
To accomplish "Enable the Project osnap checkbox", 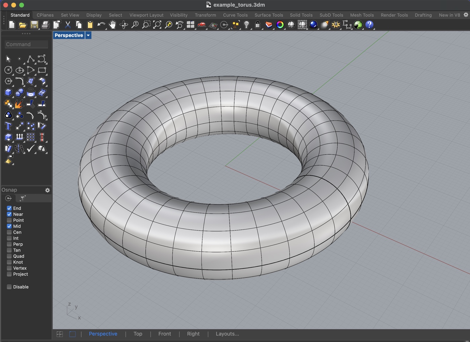I will 9,274.
